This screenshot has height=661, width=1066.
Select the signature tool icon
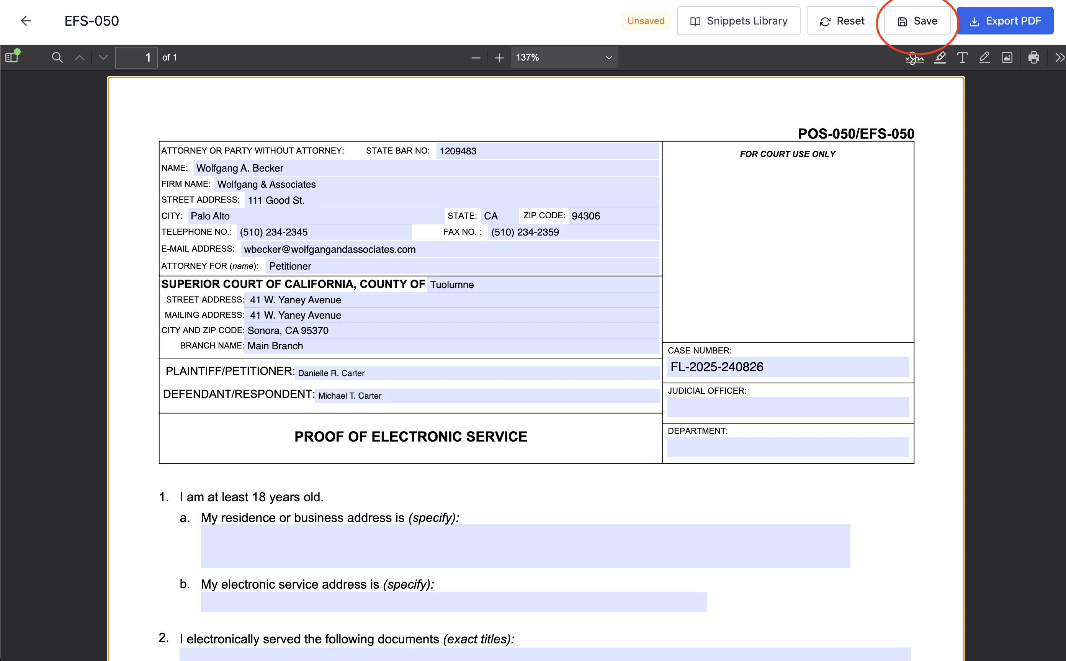[914, 58]
